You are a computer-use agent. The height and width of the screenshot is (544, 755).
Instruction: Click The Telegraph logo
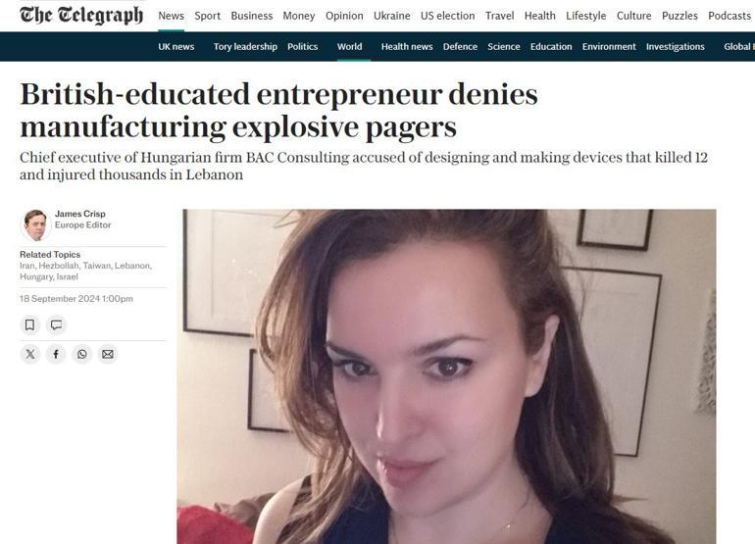[x=81, y=16]
